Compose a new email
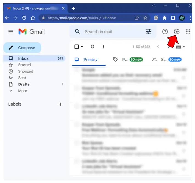 point(23,48)
